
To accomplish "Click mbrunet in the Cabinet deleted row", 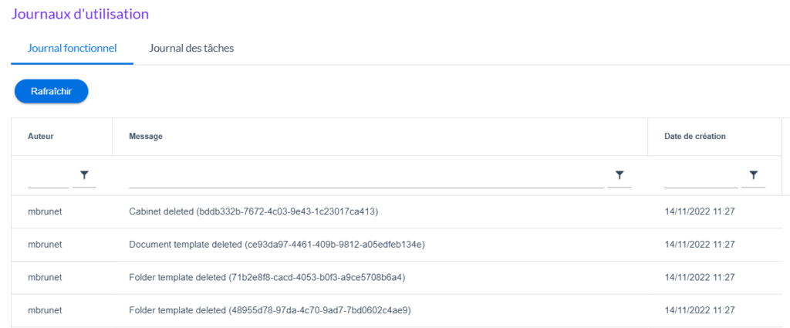I will pos(45,211).
